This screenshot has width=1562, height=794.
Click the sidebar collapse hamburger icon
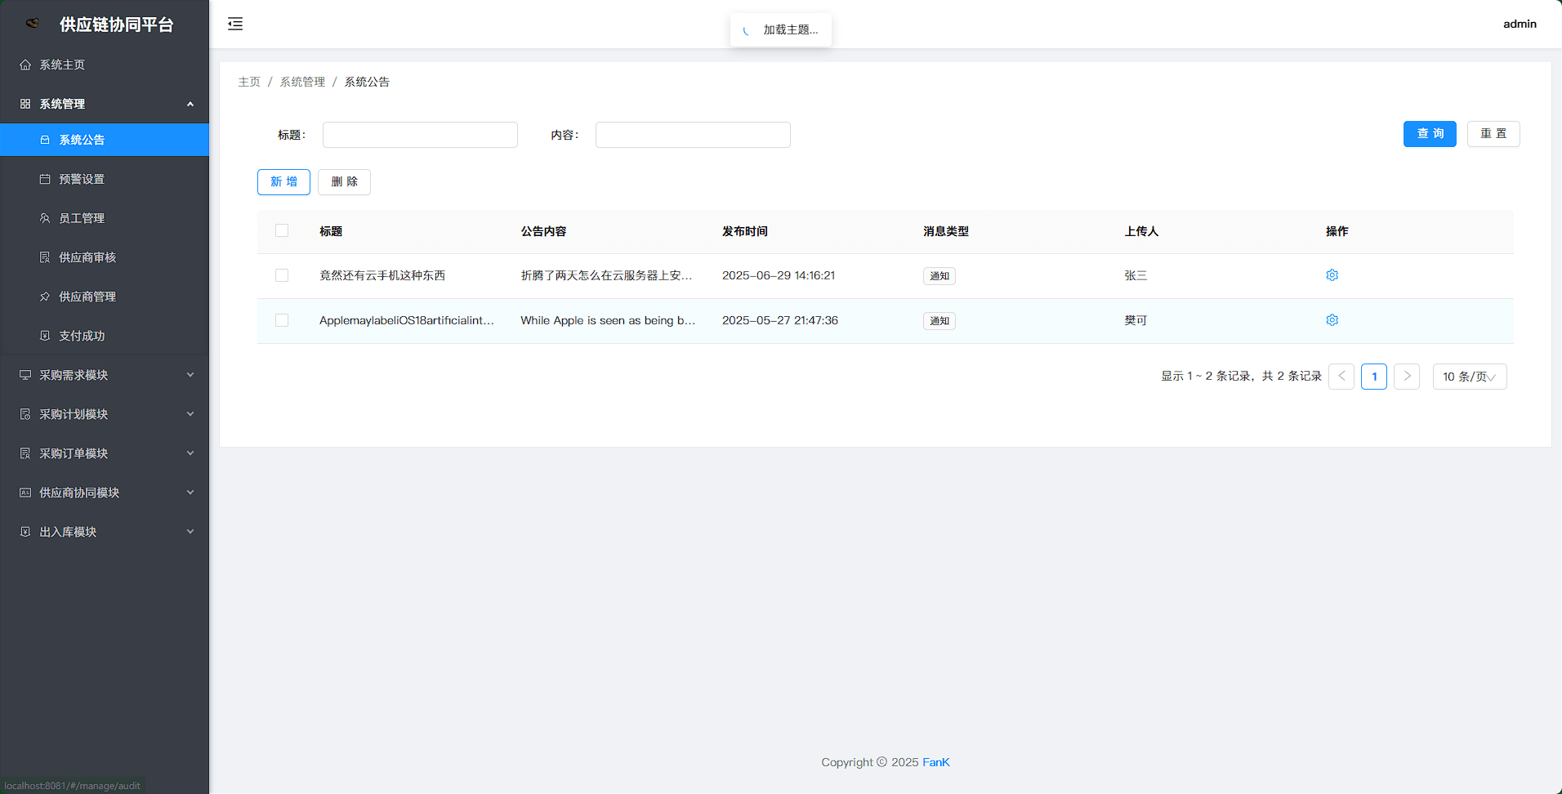pos(235,24)
